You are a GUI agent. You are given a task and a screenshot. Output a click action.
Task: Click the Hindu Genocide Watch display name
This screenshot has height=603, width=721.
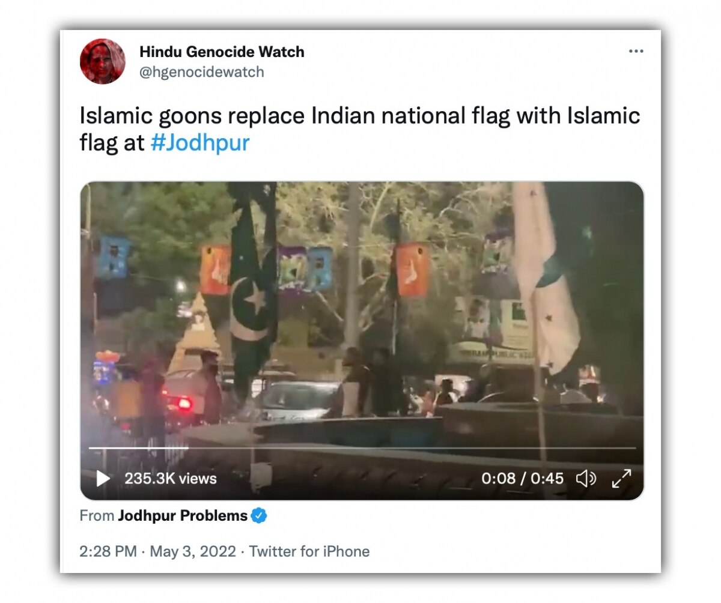point(222,52)
